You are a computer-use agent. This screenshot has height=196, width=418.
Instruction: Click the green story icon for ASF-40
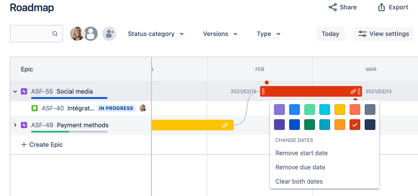(x=35, y=108)
